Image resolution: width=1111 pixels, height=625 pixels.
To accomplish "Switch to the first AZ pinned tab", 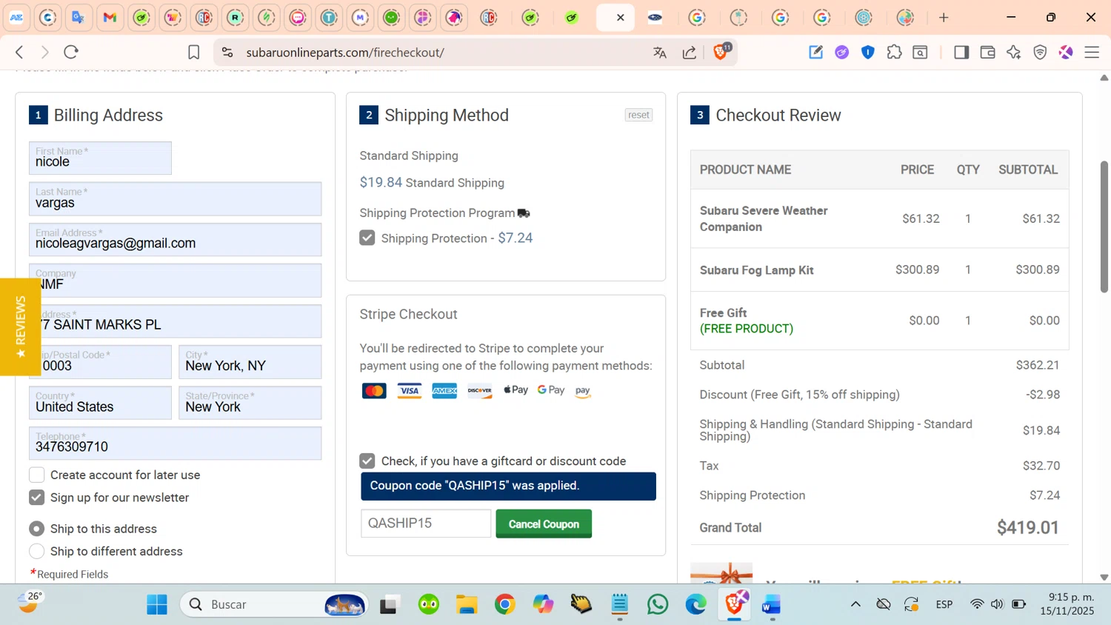I will click(x=16, y=17).
